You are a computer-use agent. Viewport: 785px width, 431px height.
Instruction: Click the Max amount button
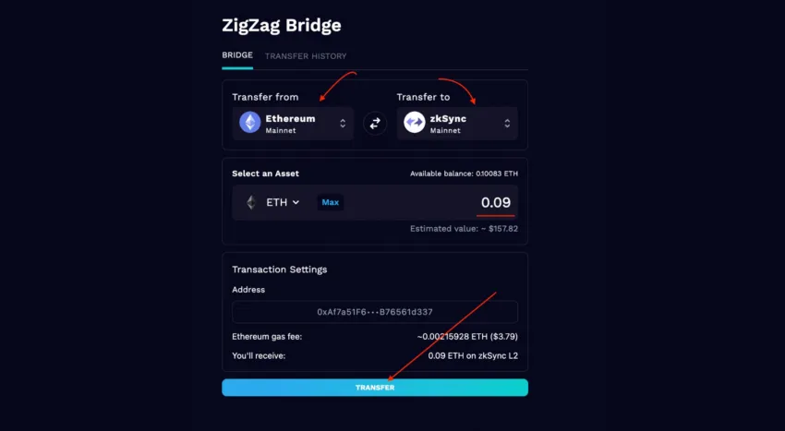coord(331,202)
